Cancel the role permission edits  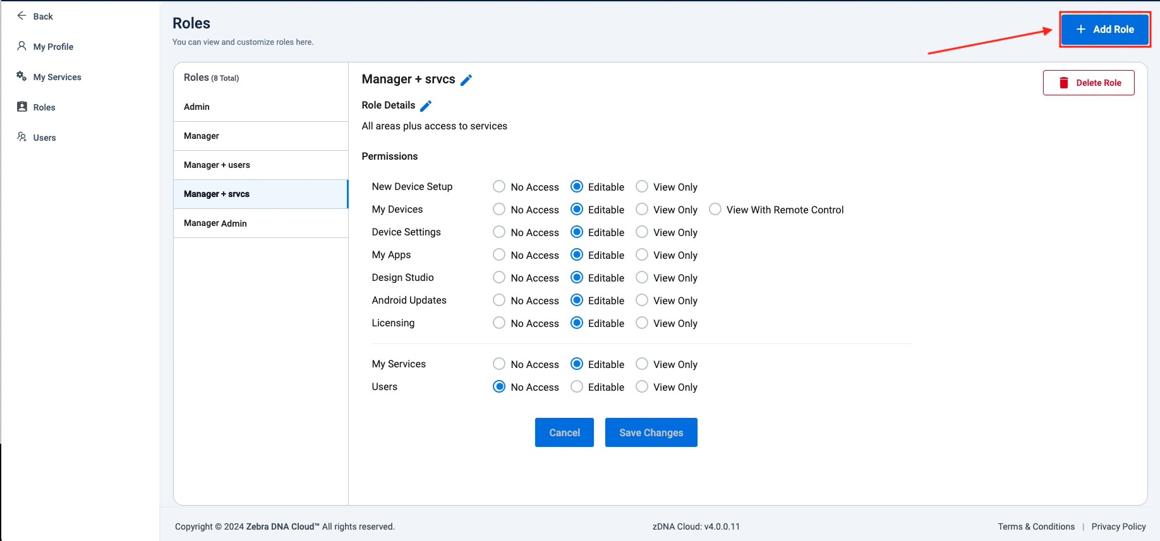564,432
